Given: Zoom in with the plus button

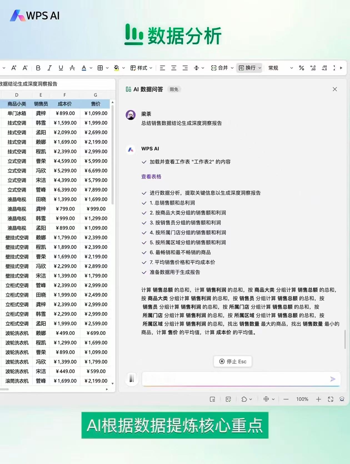Looking at the screenshot, I should (x=319, y=399).
